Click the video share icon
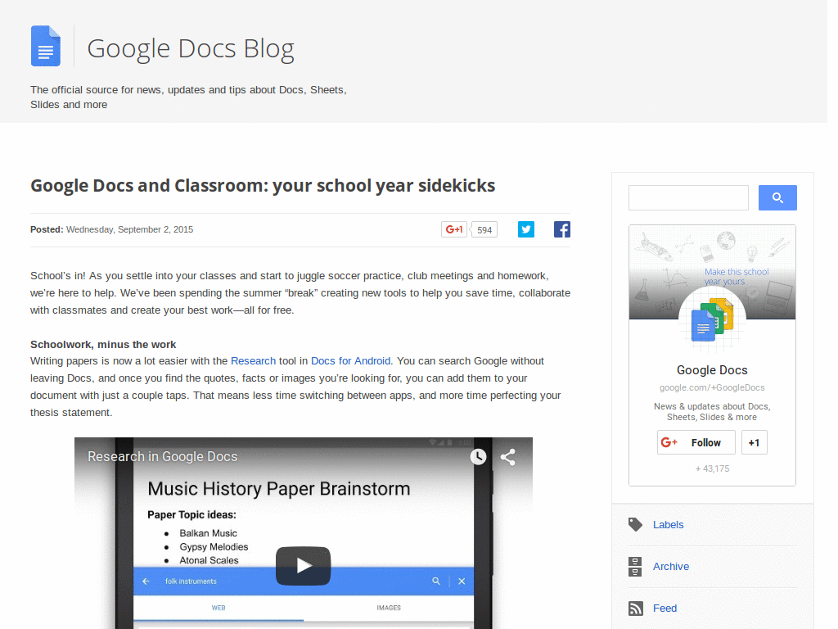Screen dimensions: 838x629 point(507,457)
